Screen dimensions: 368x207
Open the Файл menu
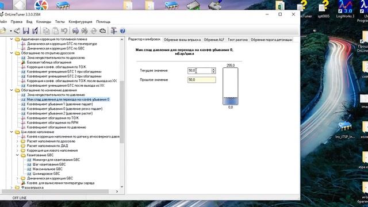tap(3, 22)
